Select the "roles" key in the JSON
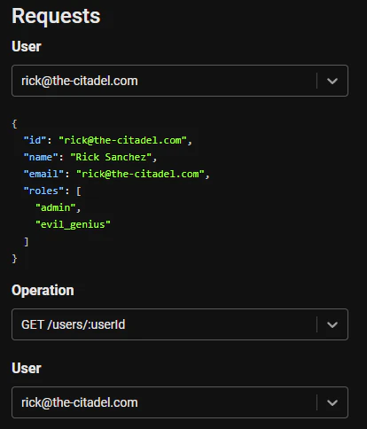 click(43, 191)
